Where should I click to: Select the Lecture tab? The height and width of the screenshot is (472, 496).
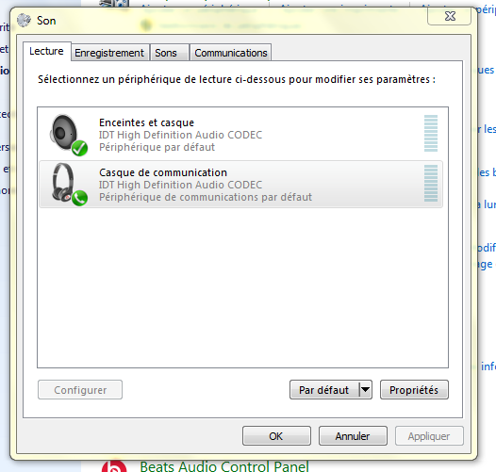point(46,51)
